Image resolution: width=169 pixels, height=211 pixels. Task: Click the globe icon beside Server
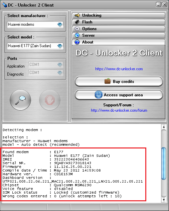(x=77, y=35)
